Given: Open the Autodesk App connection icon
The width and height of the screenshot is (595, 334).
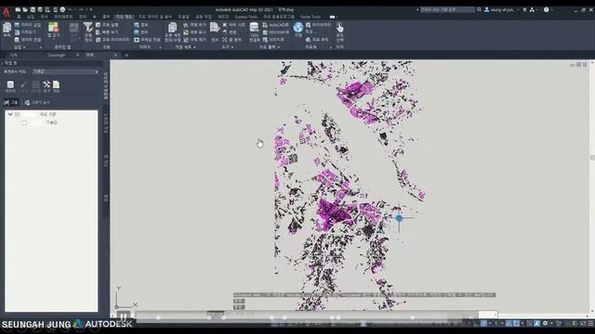Looking at the screenshot, I should click(532, 10).
